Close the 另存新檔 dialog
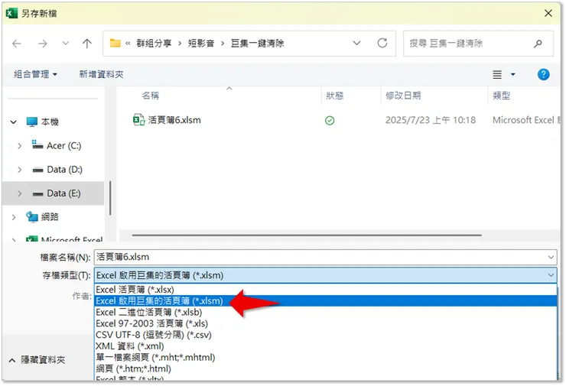Screen dimensions: 566x386 coord(548,13)
